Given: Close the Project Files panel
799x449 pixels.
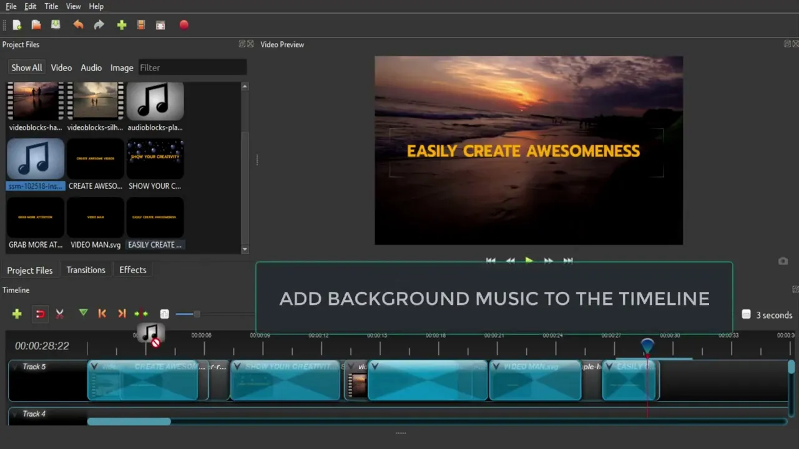Looking at the screenshot, I should [250, 44].
